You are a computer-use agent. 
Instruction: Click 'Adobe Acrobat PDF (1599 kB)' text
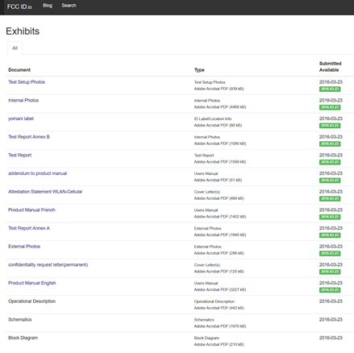(x=220, y=162)
